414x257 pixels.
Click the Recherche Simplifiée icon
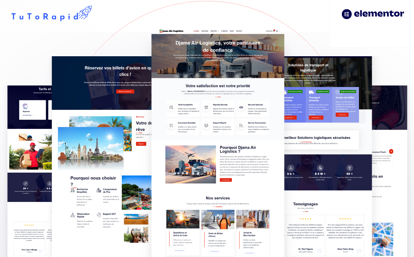click(x=73, y=190)
